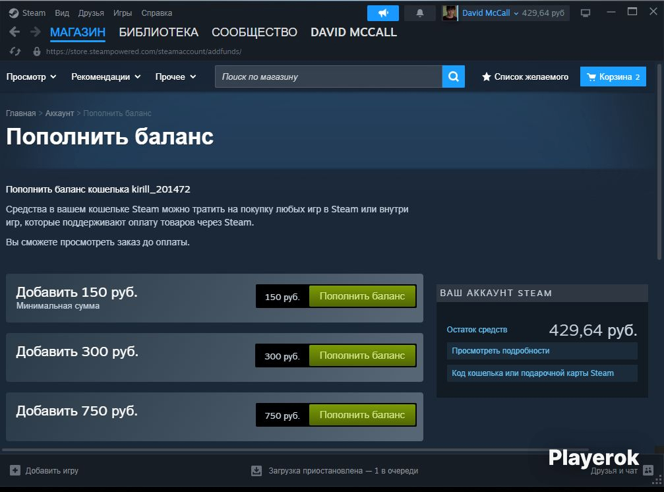The height and width of the screenshot is (492, 664).
Task: Open the Игры menu
Action: coord(123,13)
